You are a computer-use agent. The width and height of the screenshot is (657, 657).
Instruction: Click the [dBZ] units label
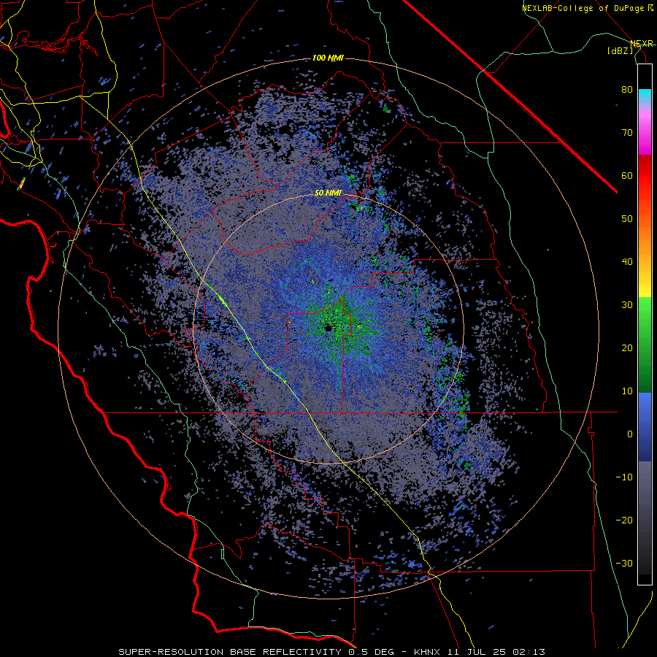pyautogui.click(x=620, y=50)
